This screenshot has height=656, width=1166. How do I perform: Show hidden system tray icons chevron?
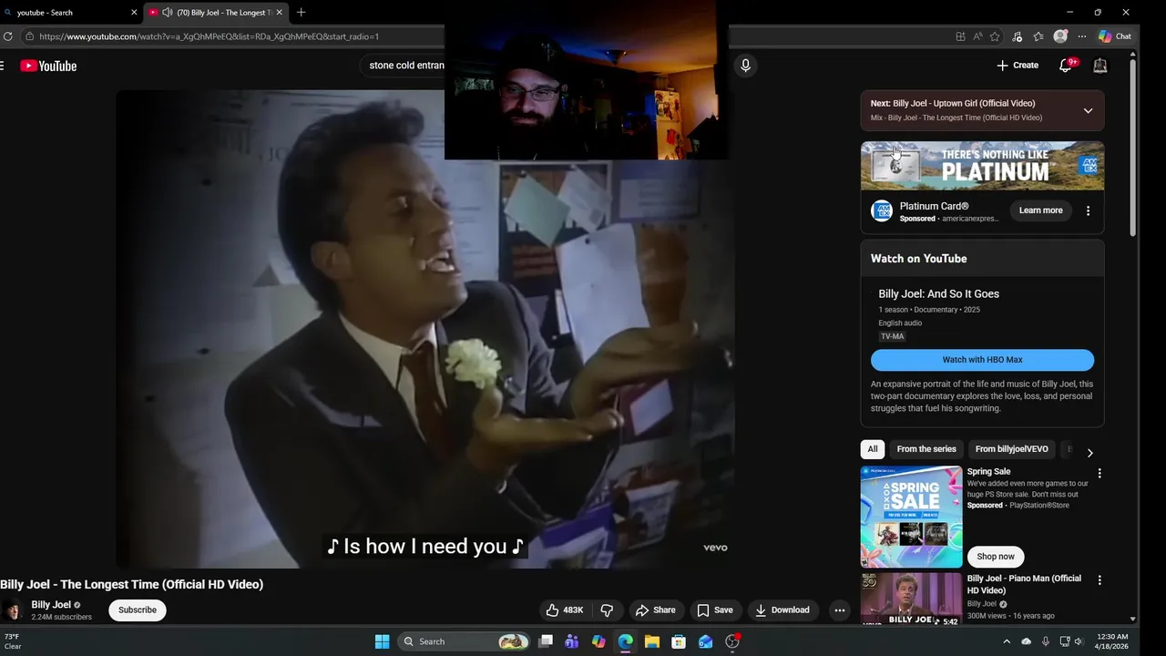point(1007,641)
